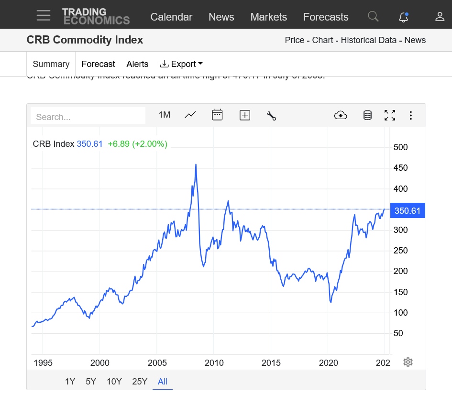Open the 1M interval selector

point(165,115)
